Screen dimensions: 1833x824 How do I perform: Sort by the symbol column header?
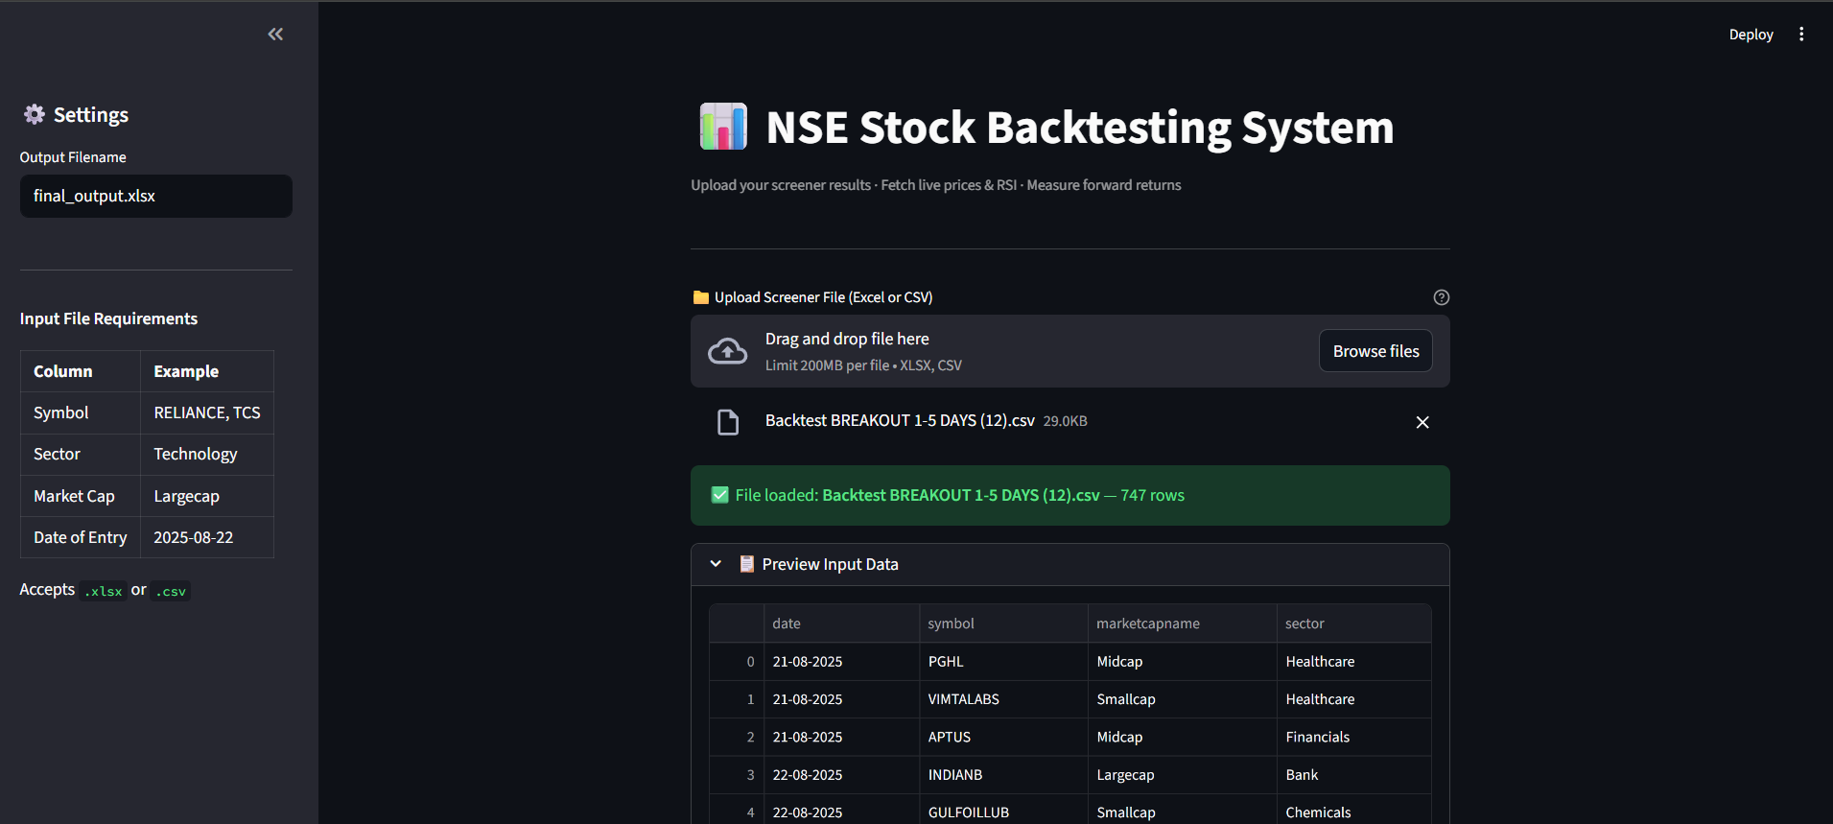pyautogui.click(x=1003, y=624)
